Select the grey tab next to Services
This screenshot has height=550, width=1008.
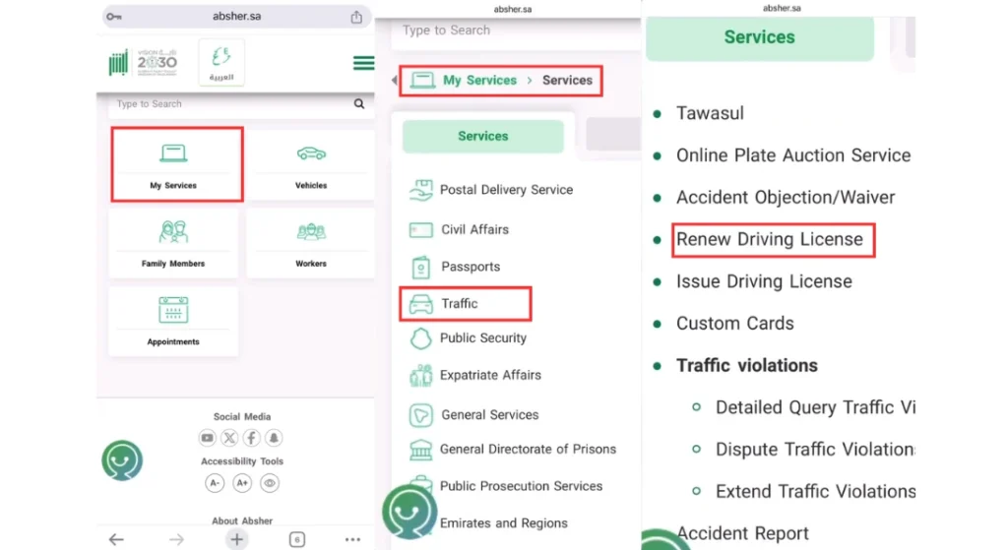click(x=612, y=134)
